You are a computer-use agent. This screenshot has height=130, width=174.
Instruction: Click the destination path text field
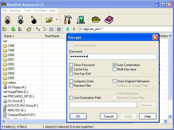tap(103, 105)
